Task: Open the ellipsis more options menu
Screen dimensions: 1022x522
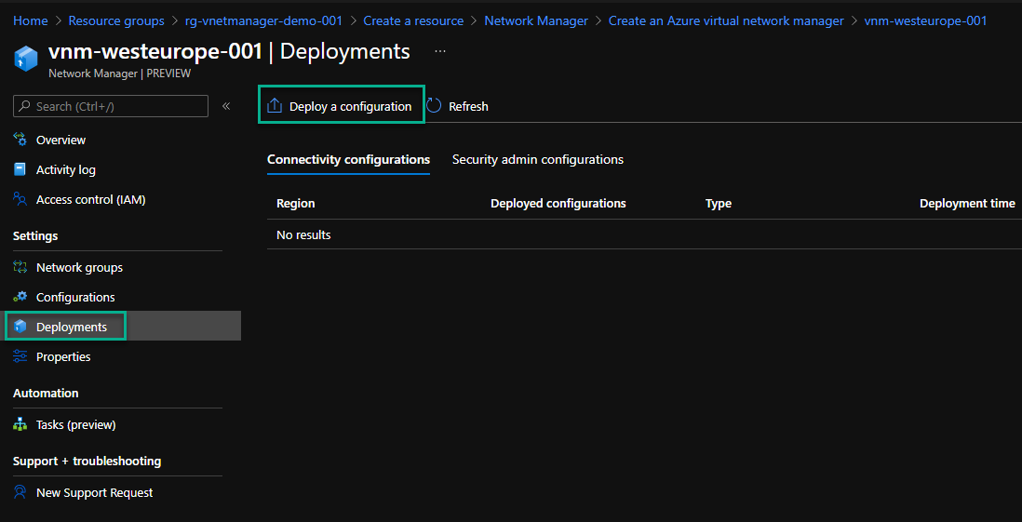Action: (440, 51)
